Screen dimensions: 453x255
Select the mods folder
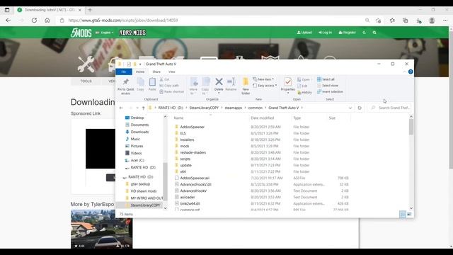point(184,146)
